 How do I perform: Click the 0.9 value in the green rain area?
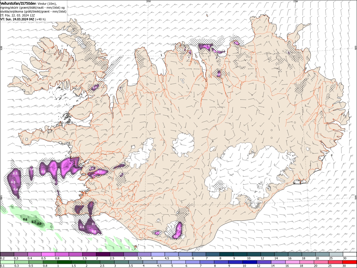tap(39, 224)
